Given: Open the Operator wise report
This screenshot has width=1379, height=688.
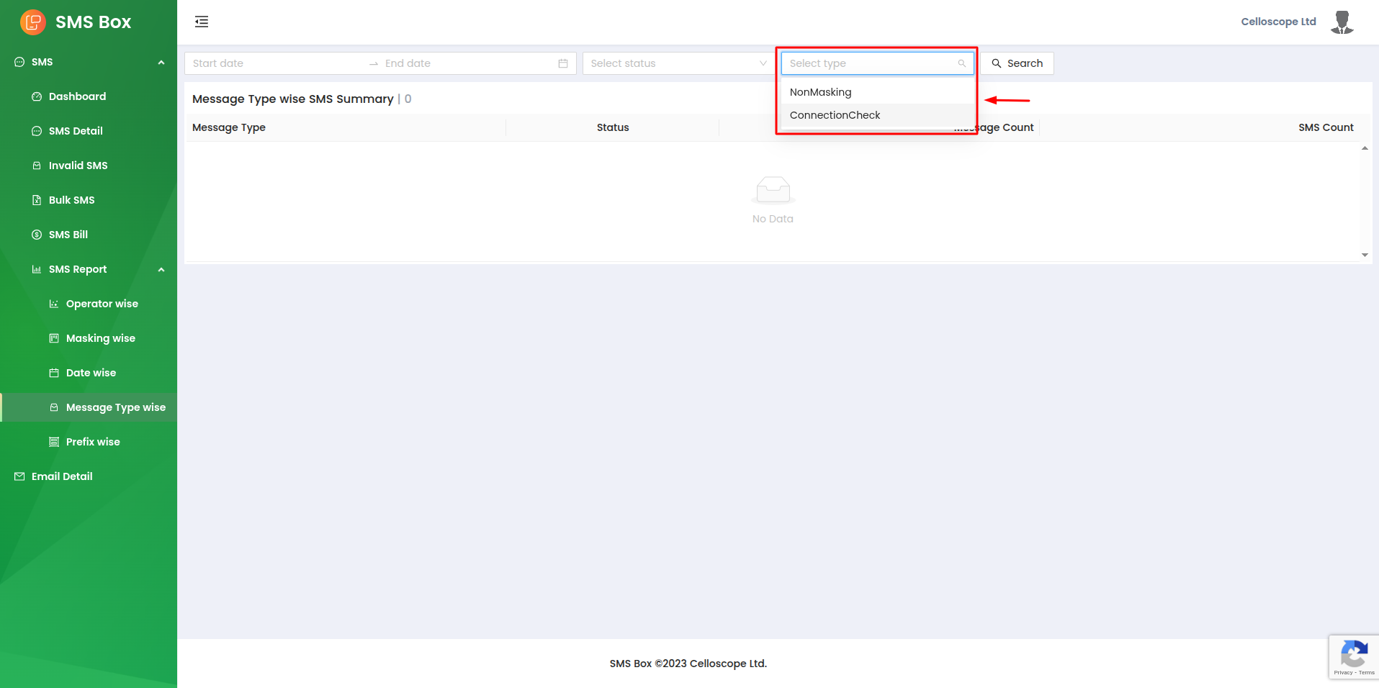Looking at the screenshot, I should 102,304.
